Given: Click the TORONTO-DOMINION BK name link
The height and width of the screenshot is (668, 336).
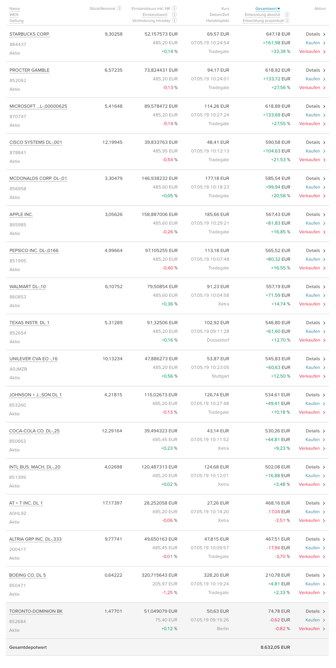Looking at the screenshot, I should tap(36, 611).
